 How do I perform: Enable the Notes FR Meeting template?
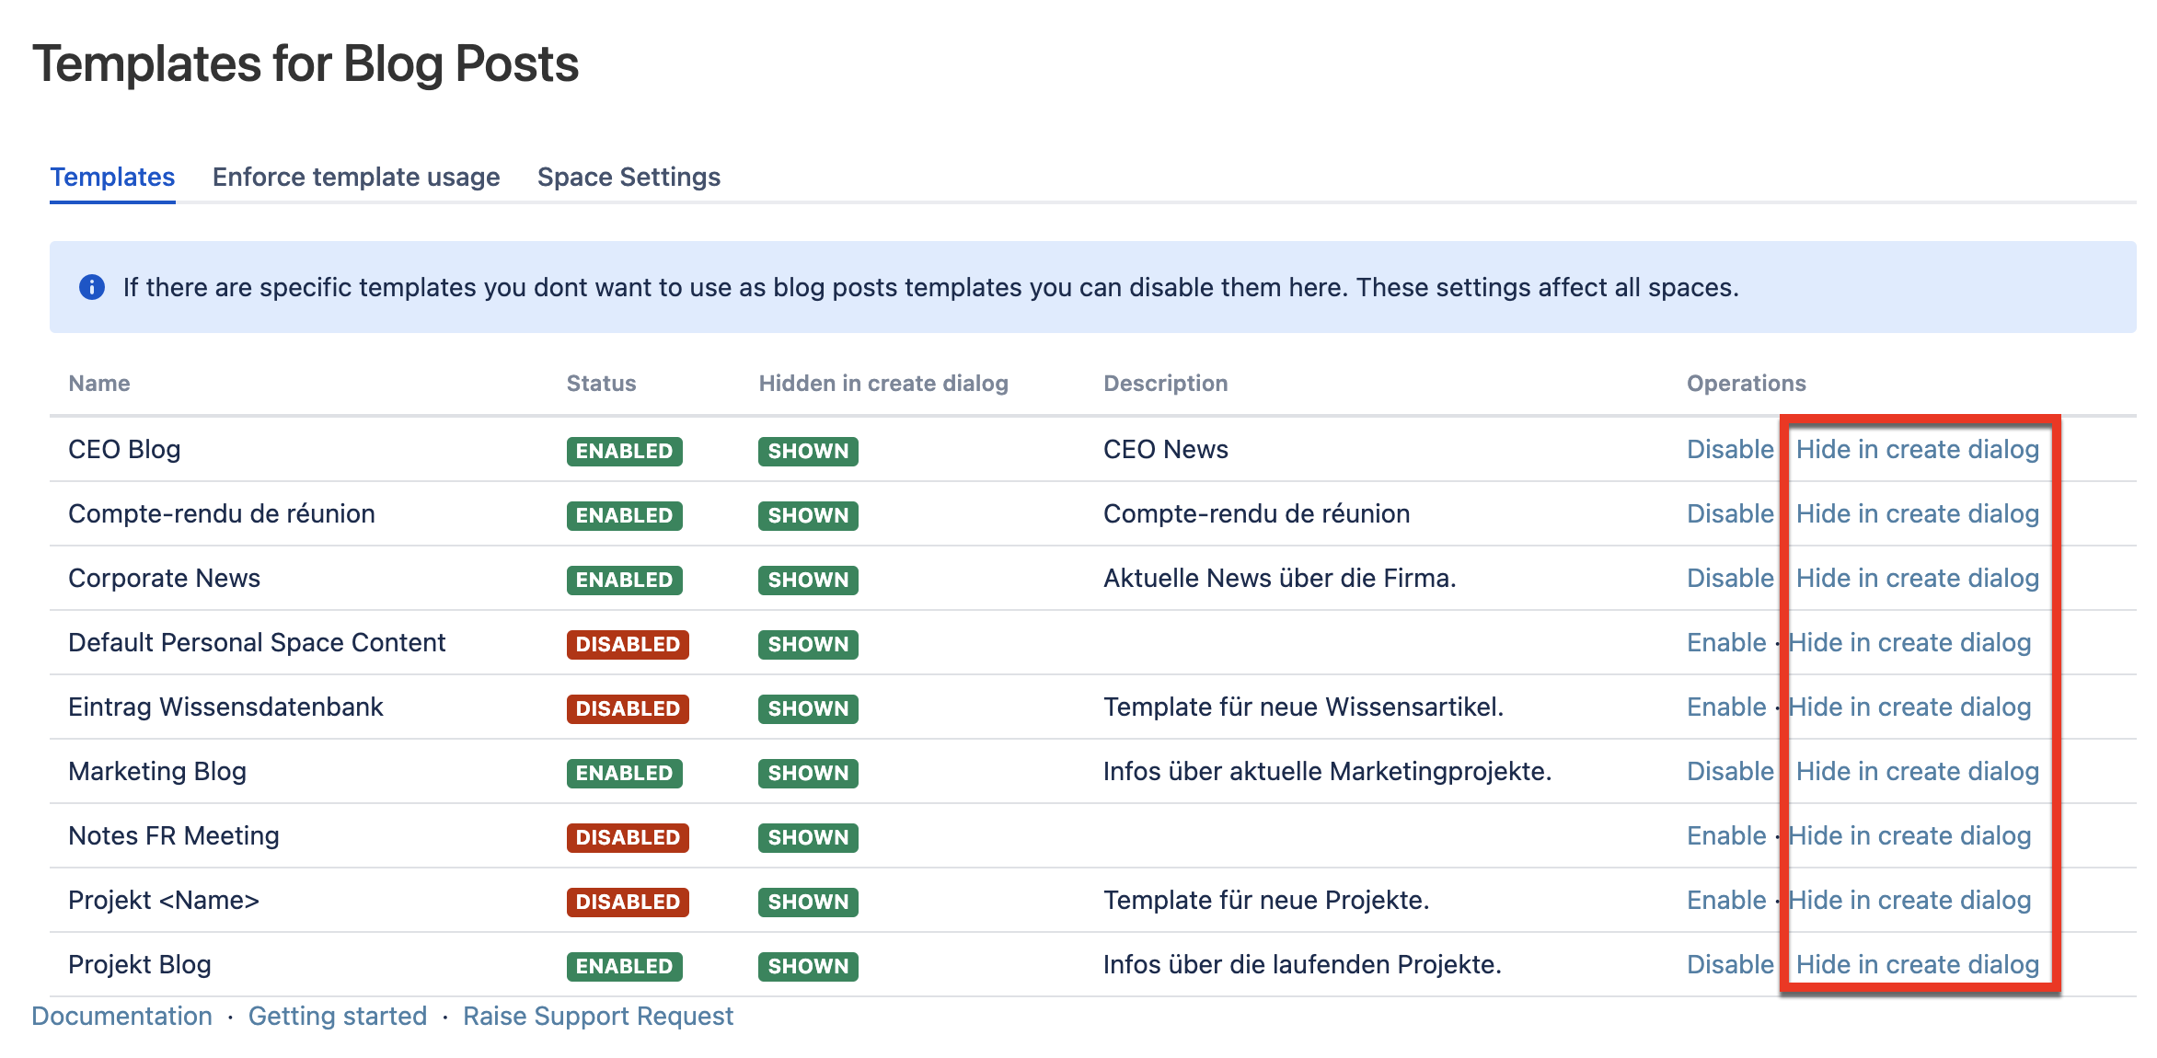point(1725,835)
